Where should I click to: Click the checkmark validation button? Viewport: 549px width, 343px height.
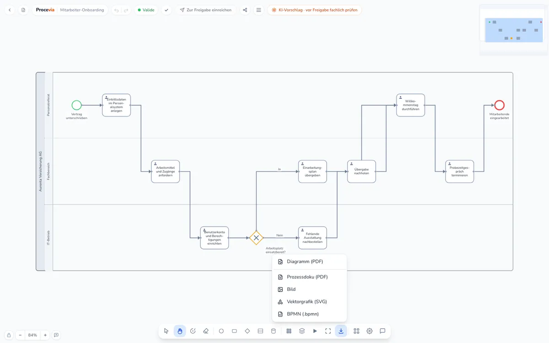(167, 10)
